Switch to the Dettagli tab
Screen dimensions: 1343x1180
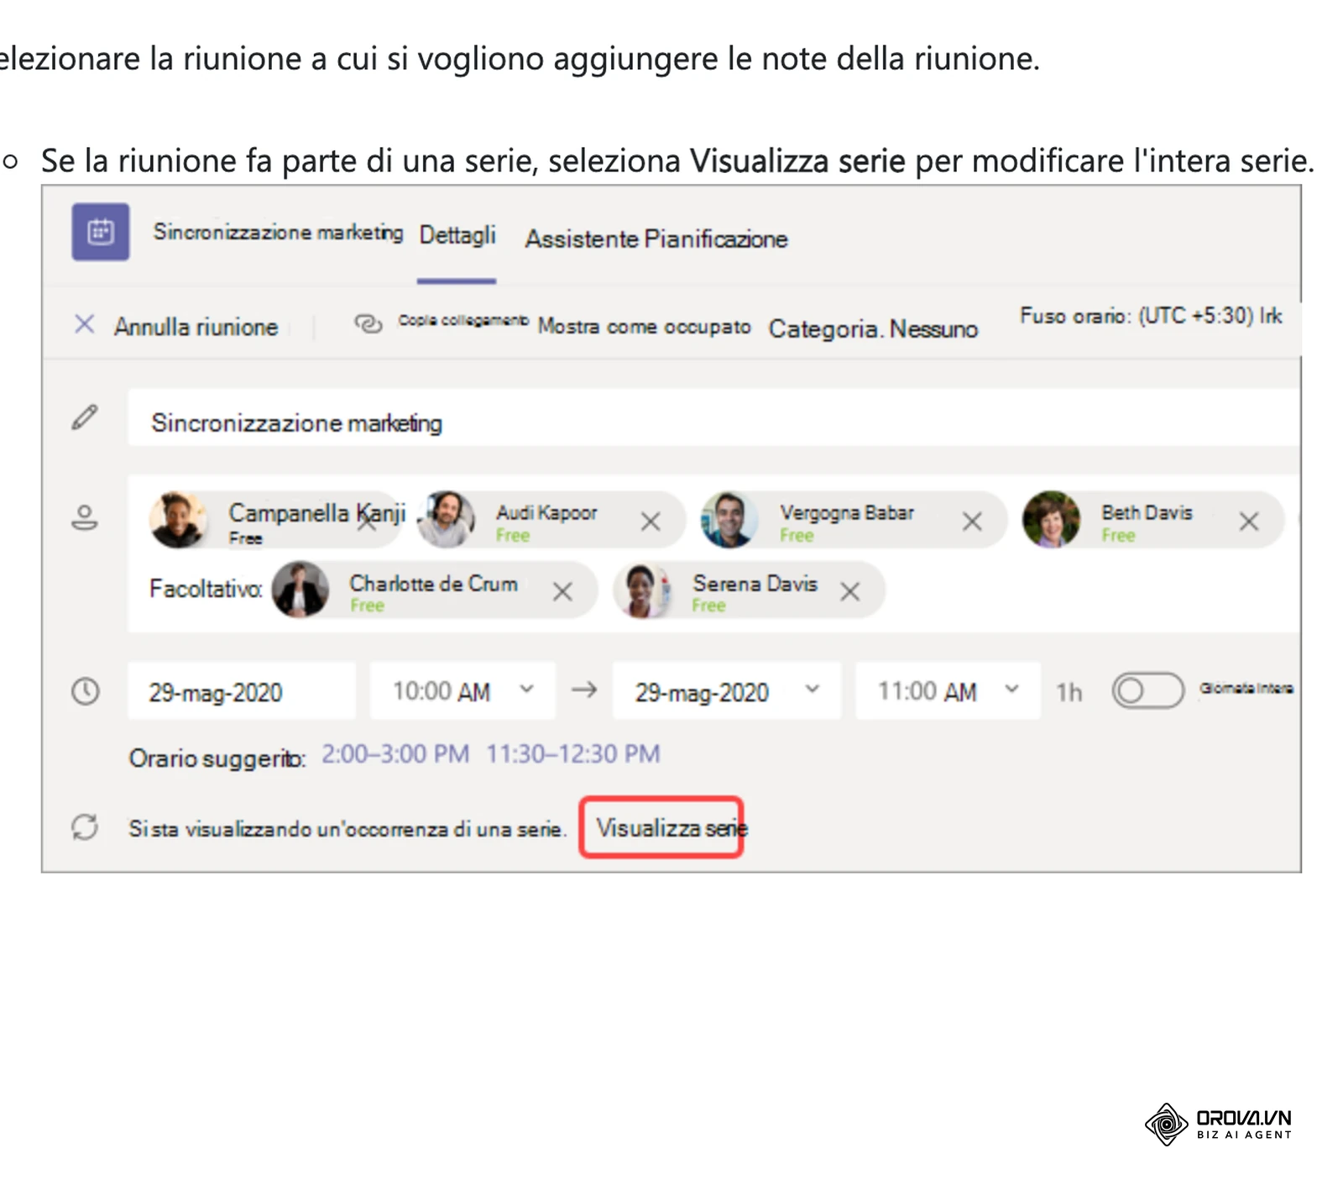457,235
